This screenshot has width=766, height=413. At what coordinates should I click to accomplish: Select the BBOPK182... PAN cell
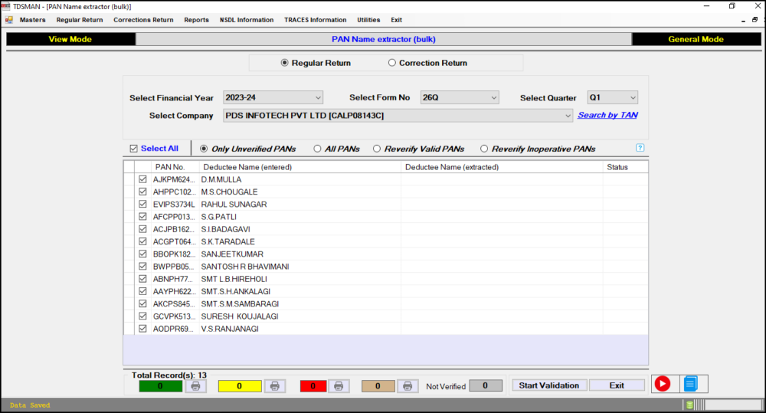(x=174, y=254)
